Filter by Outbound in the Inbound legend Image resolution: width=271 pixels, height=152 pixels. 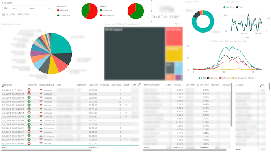tap(63, 15)
